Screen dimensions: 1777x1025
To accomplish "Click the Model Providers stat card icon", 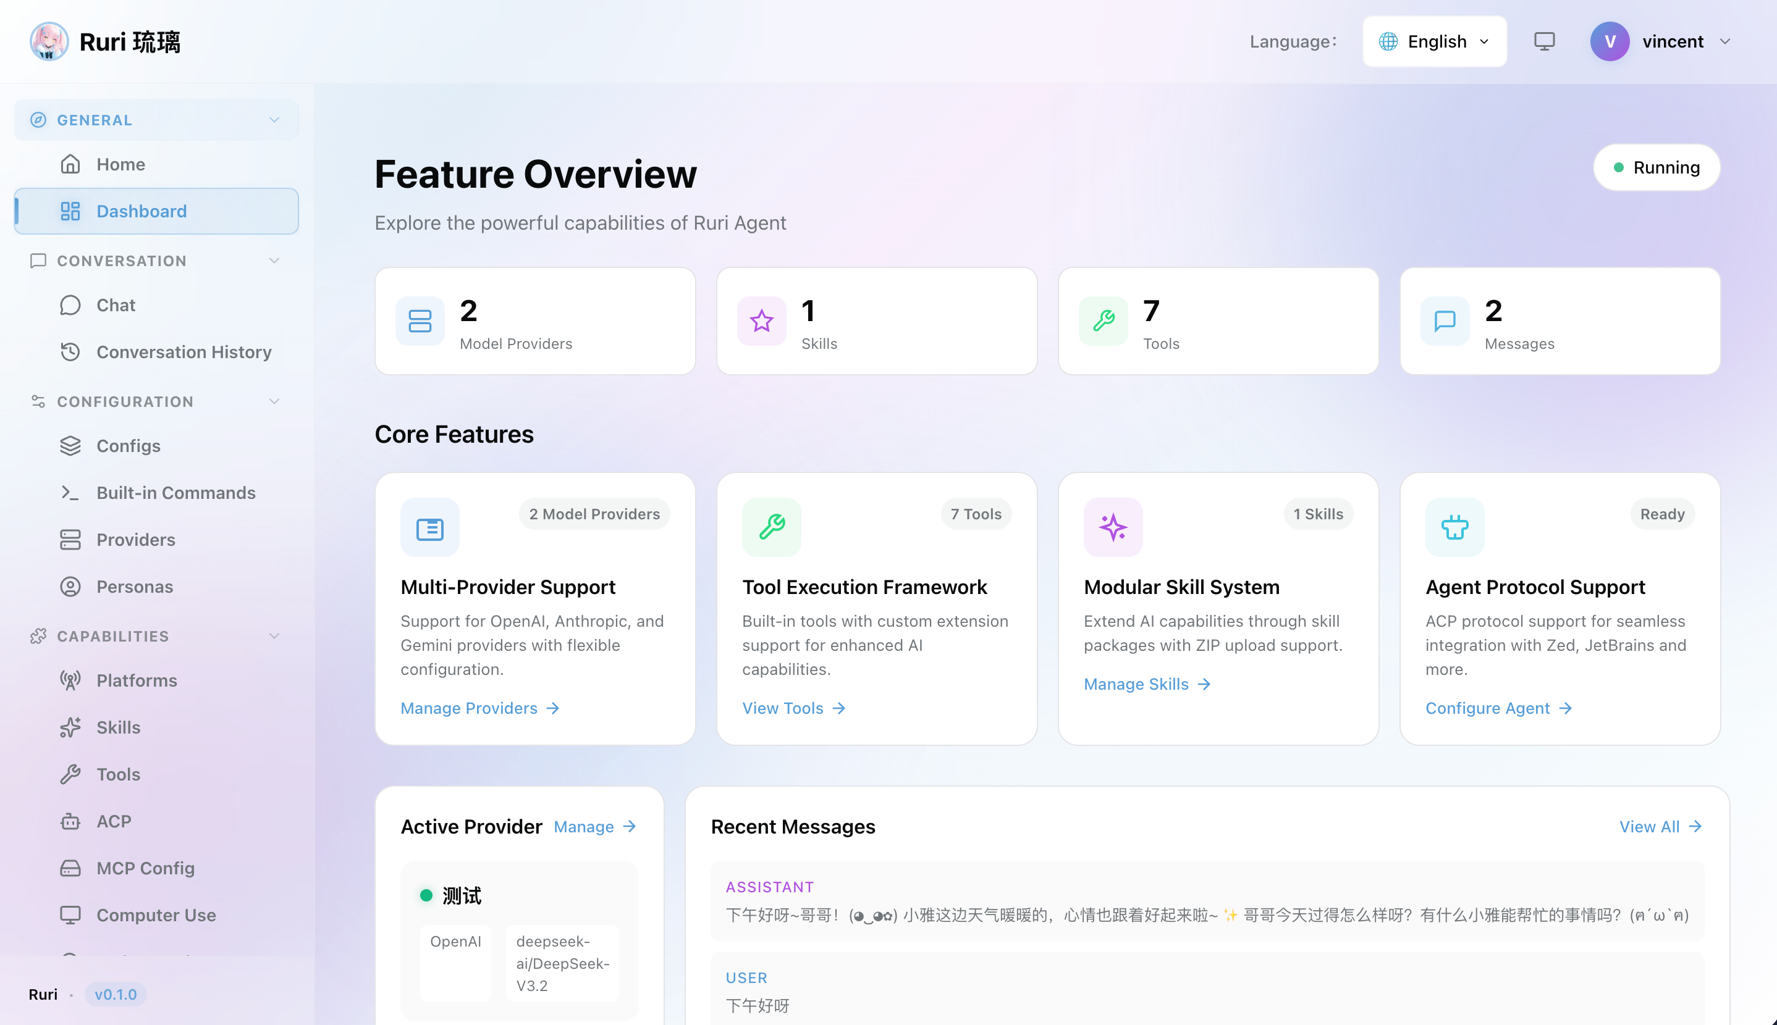I will coord(420,321).
